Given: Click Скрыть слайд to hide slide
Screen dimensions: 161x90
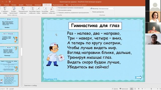Looking at the screenshot, I should pyautogui.click(x=38, y=10).
